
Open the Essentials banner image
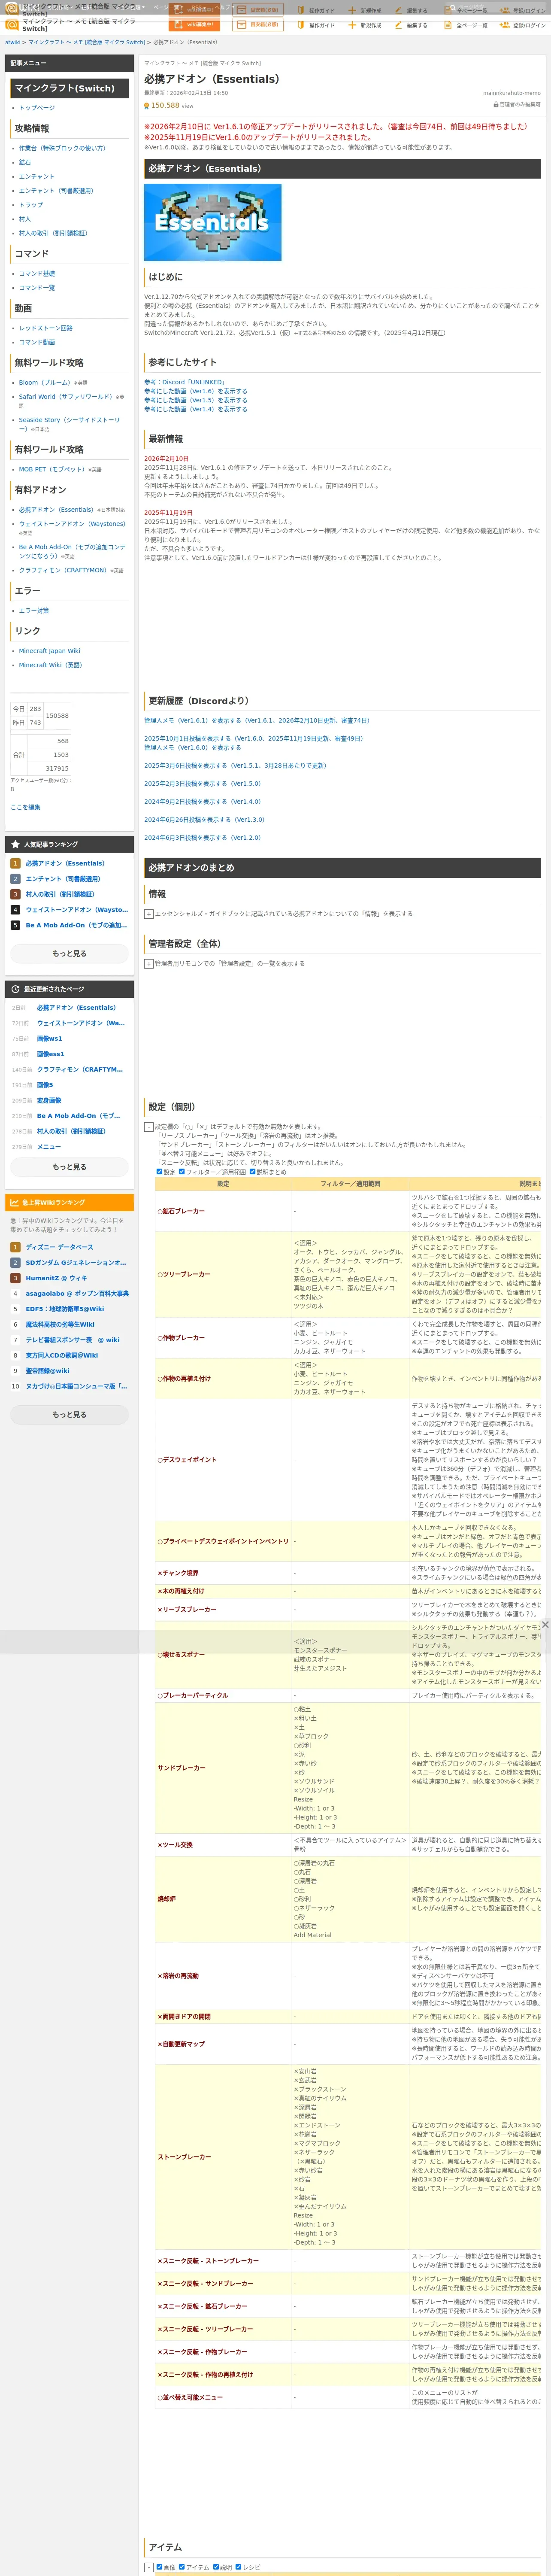click(213, 222)
